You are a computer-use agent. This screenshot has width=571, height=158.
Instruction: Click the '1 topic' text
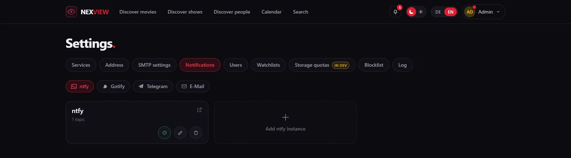click(78, 119)
